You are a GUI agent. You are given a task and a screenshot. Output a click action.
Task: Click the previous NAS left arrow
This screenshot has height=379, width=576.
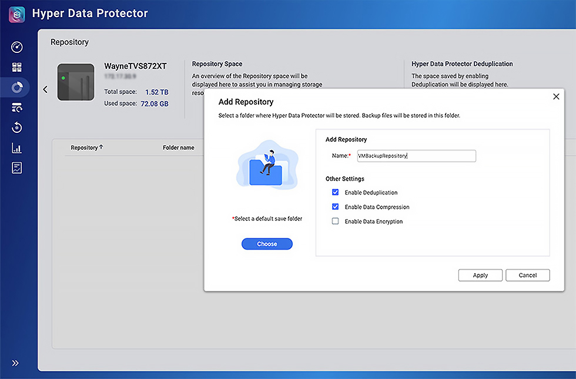coord(45,89)
